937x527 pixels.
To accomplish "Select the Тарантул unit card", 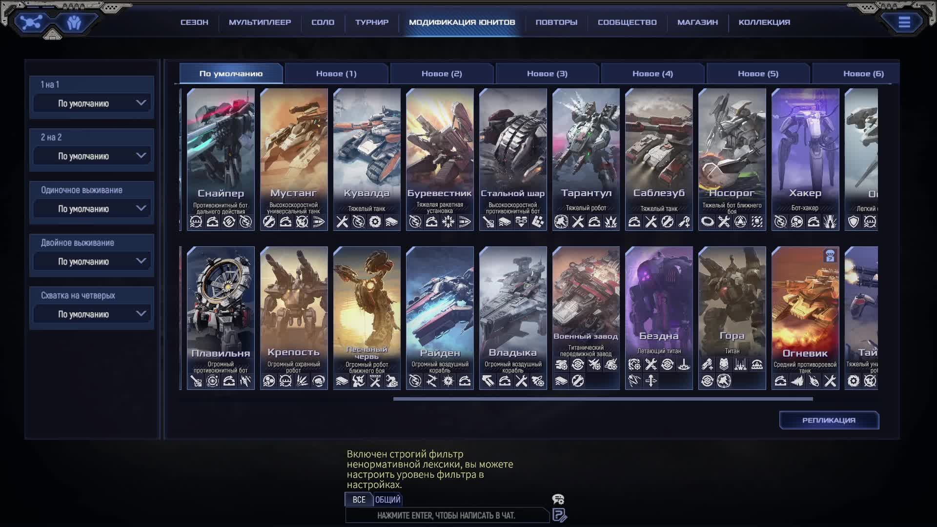I will point(586,151).
